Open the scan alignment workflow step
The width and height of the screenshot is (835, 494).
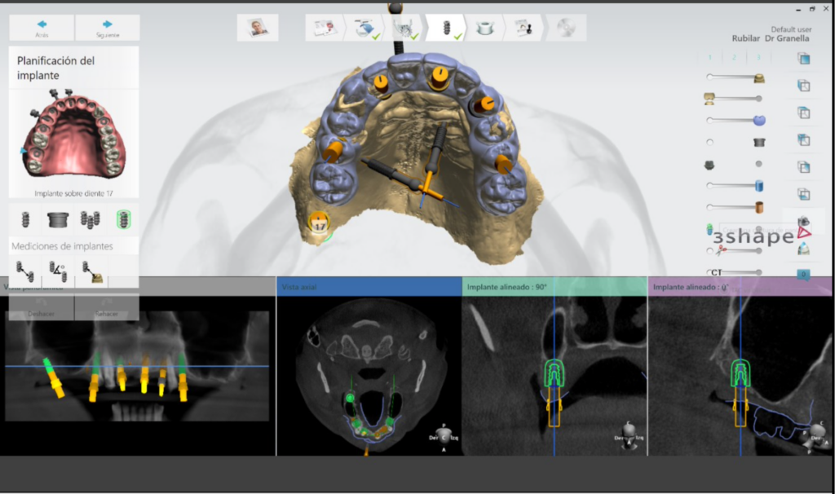pyautogui.click(x=365, y=27)
